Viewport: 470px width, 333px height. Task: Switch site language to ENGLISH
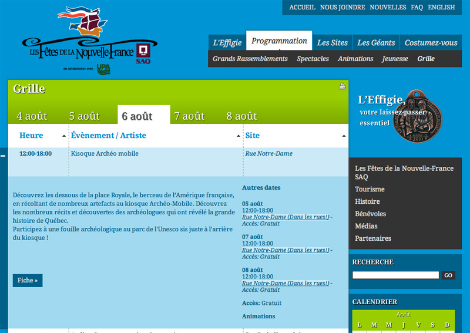[441, 7]
